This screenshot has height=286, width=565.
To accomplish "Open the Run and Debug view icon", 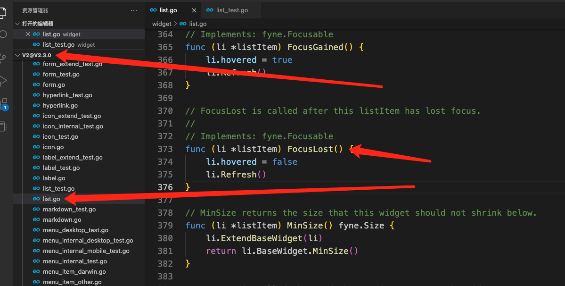I will tap(3, 81).
